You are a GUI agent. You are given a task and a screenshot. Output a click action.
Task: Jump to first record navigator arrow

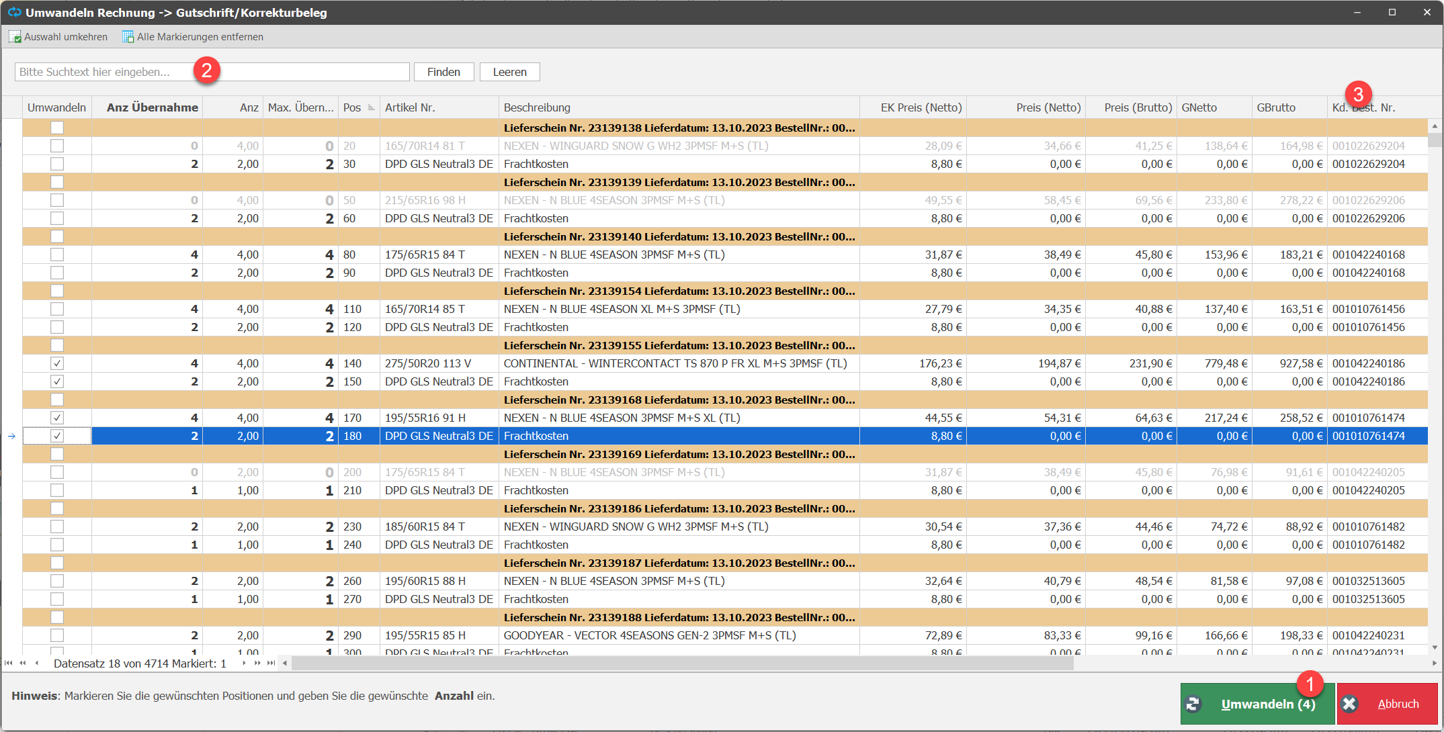pyautogui.click(x=9, y=664)
